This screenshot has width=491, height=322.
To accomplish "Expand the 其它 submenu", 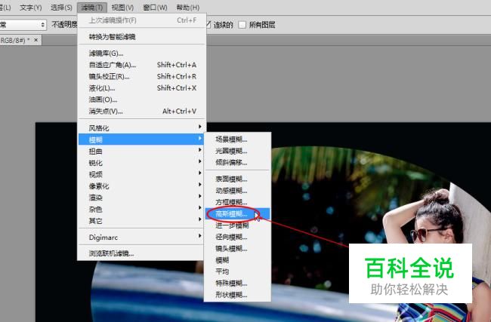I will 141,221.
